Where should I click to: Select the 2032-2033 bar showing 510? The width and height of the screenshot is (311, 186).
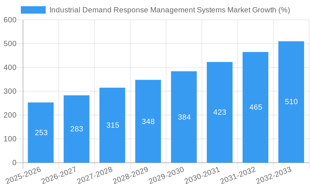(x=291, y=102)
